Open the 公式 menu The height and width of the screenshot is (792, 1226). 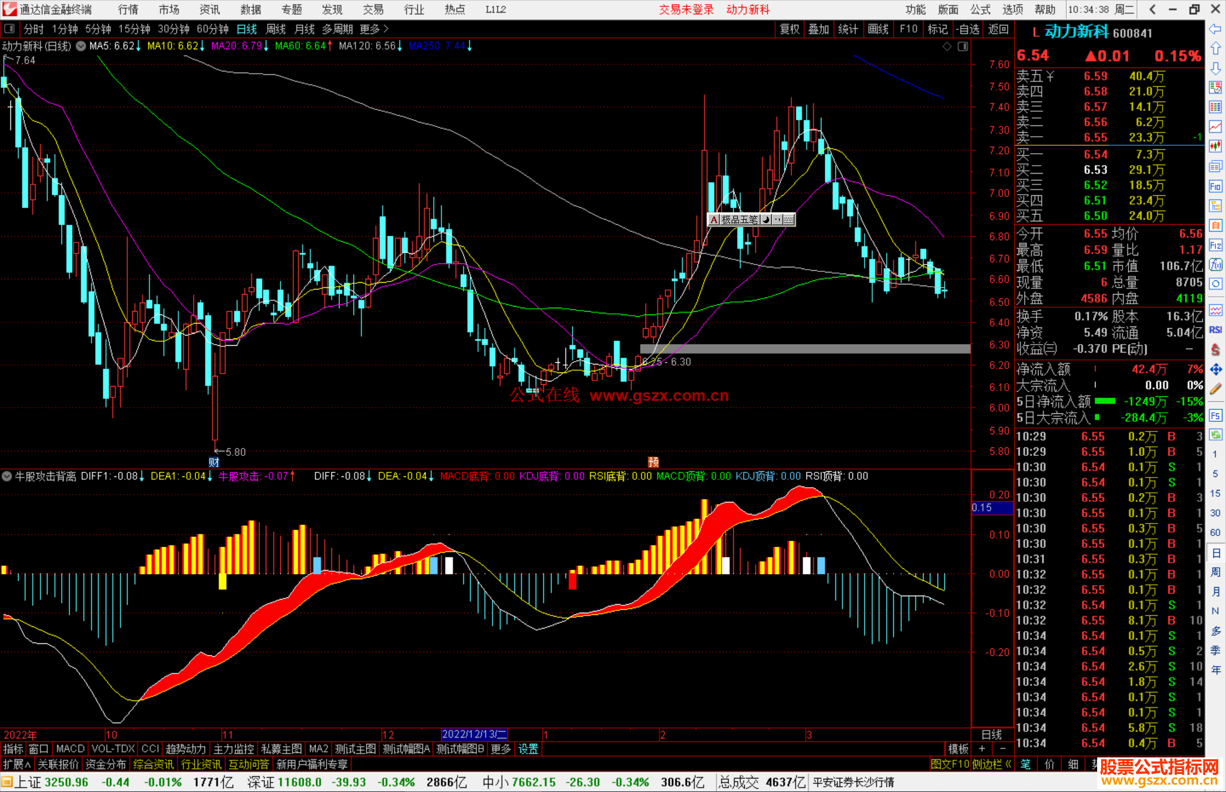pyautogui.click(x=980, y=9)
